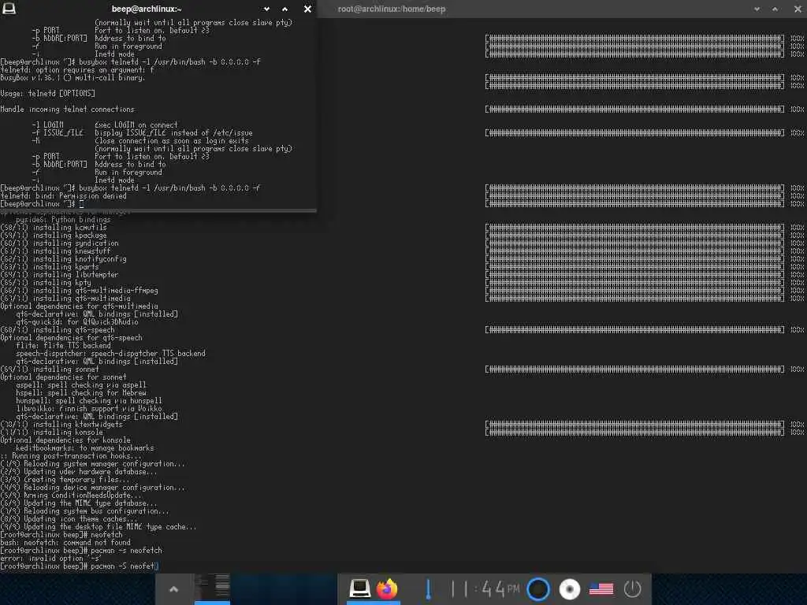Click 'Usage: telnetd [OPTIONS]' text

coord(48,94)
